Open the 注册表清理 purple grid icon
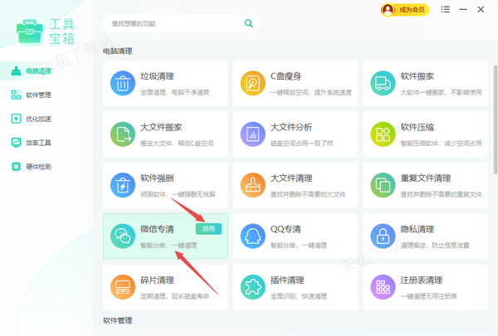Viewport: 498px width, 336px height. (383, 287)
